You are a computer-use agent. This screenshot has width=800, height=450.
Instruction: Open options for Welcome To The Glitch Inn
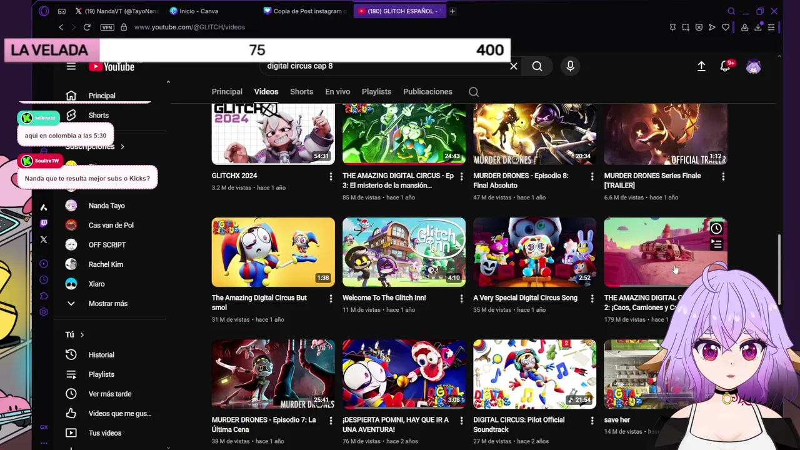click(x=461, y=299)
